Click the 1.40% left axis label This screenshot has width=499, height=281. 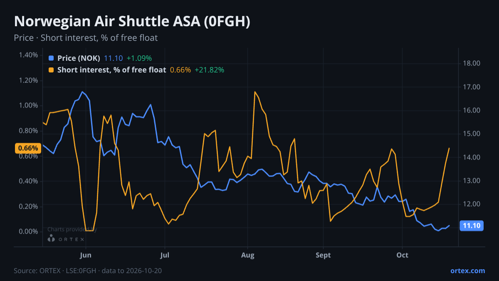[28, 55]
